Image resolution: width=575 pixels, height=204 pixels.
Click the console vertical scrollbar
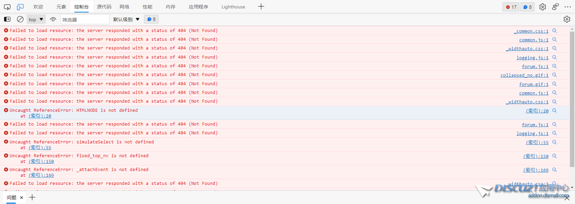(x=572, y=98)
